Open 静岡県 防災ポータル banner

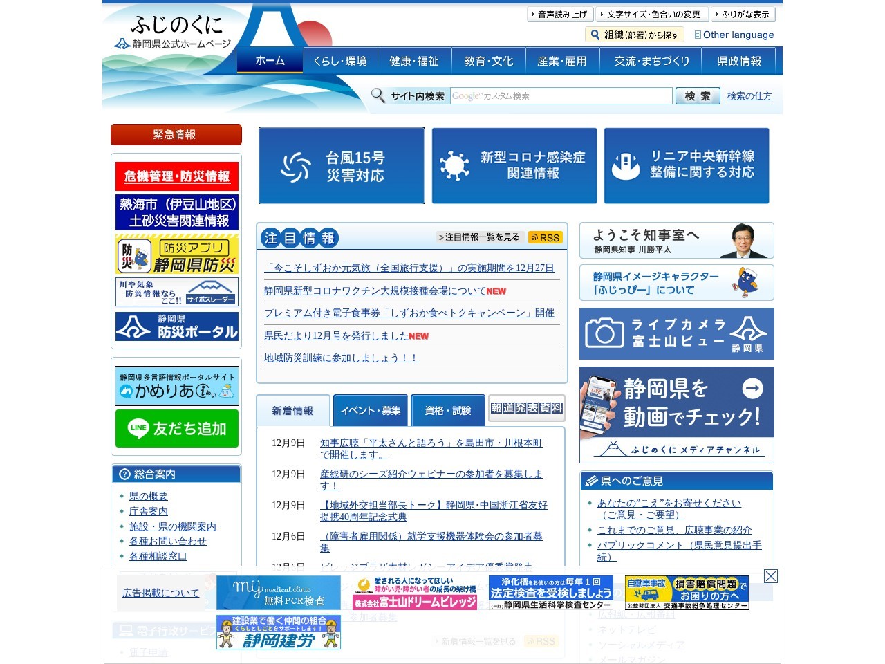tap(177, 326)
